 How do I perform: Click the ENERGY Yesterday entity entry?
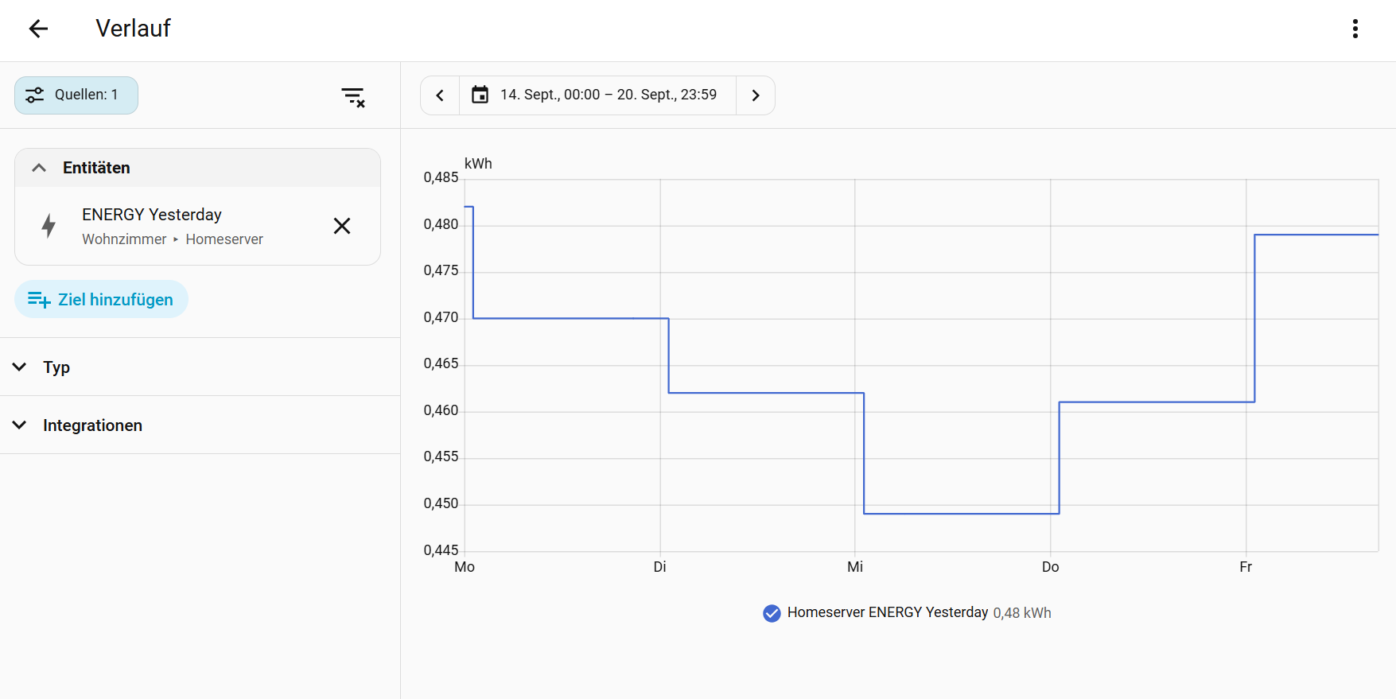[173, 226]
